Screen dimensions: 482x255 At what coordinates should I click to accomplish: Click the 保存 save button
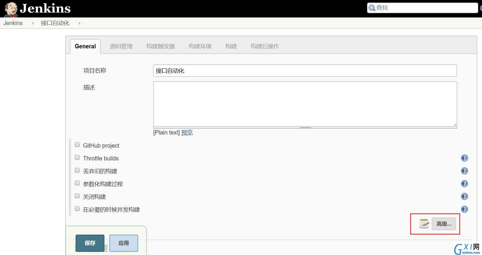[90, 243]
